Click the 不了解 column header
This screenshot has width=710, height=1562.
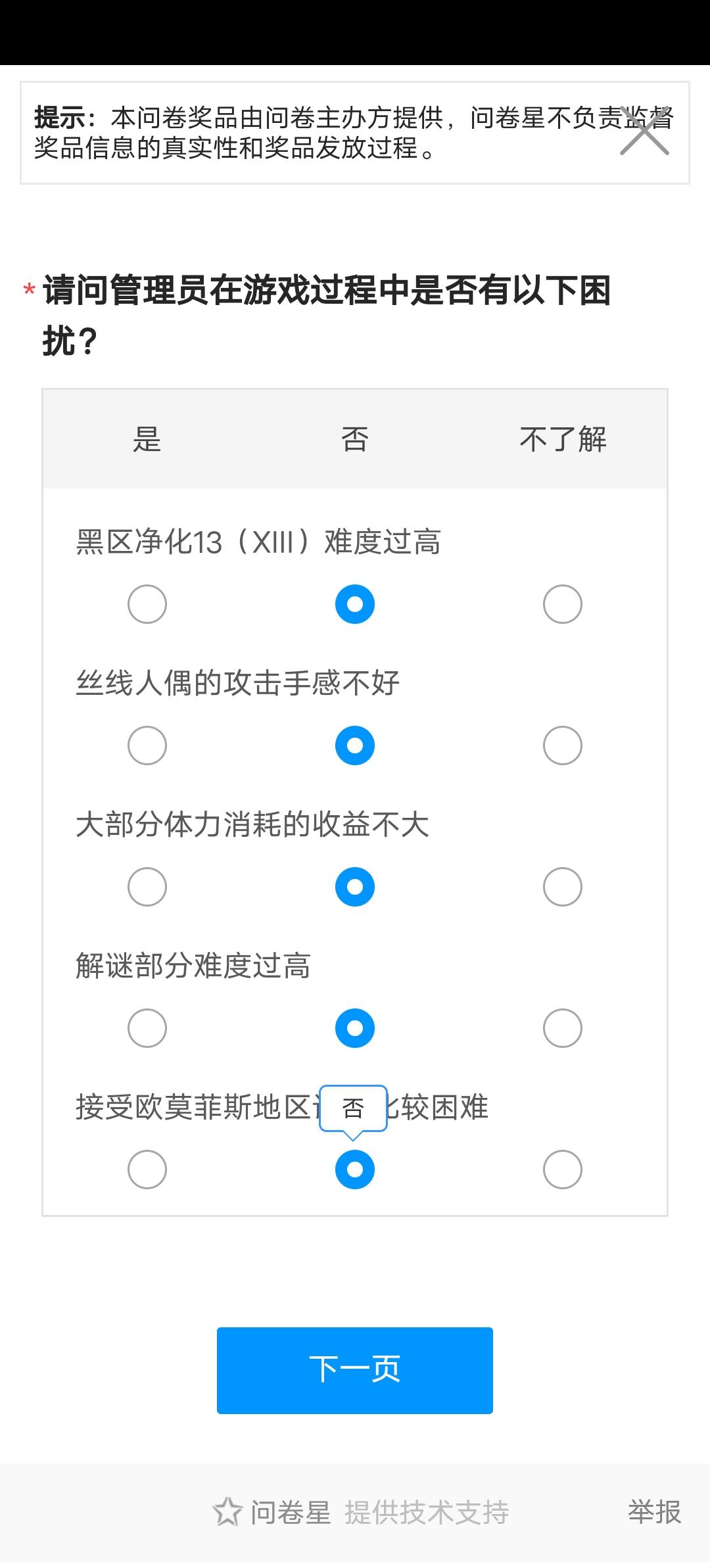coord(563,439)
